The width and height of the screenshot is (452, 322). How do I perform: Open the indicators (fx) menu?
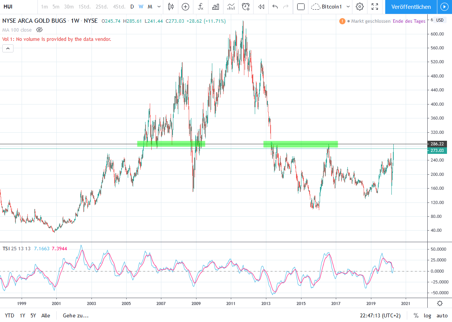(200, 7)
